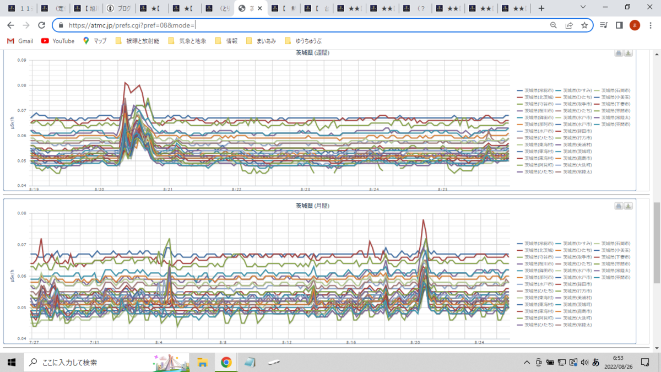
Task: Open the Chrome three-dot menu
Action: coord(650,25)
